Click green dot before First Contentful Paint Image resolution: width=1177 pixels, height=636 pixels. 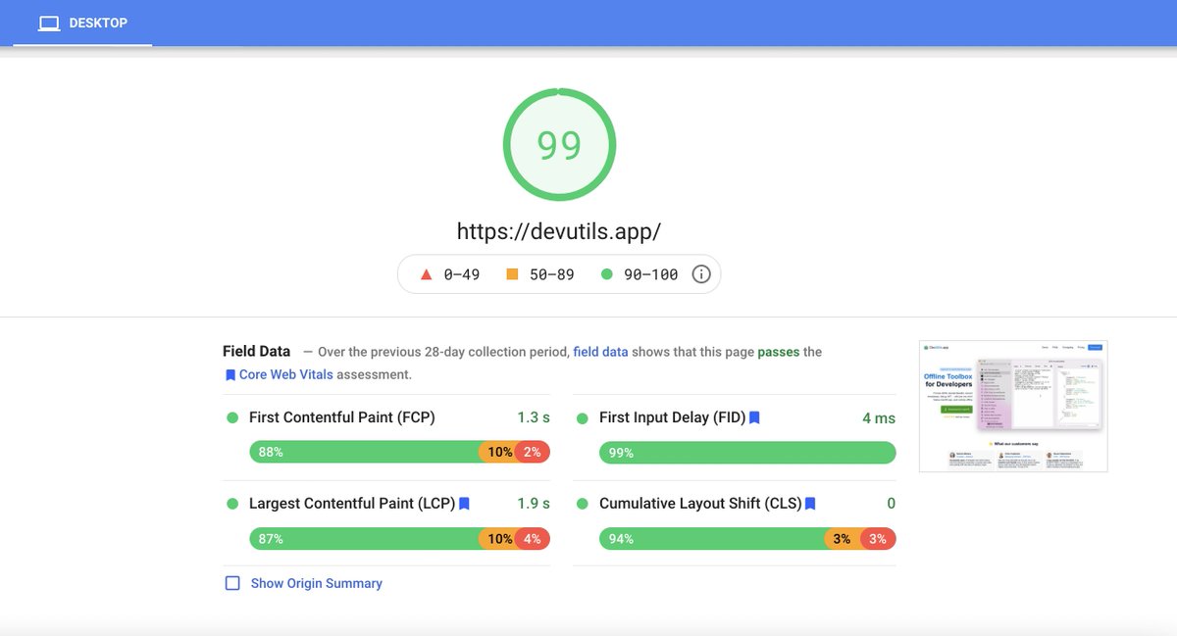(232, 417)
